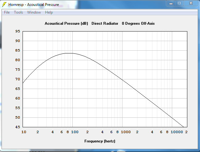Viewport: 200px width, 152px height.
Task: Close the Hornresp Acoustical Pressure window
Action: pos(191,3)
